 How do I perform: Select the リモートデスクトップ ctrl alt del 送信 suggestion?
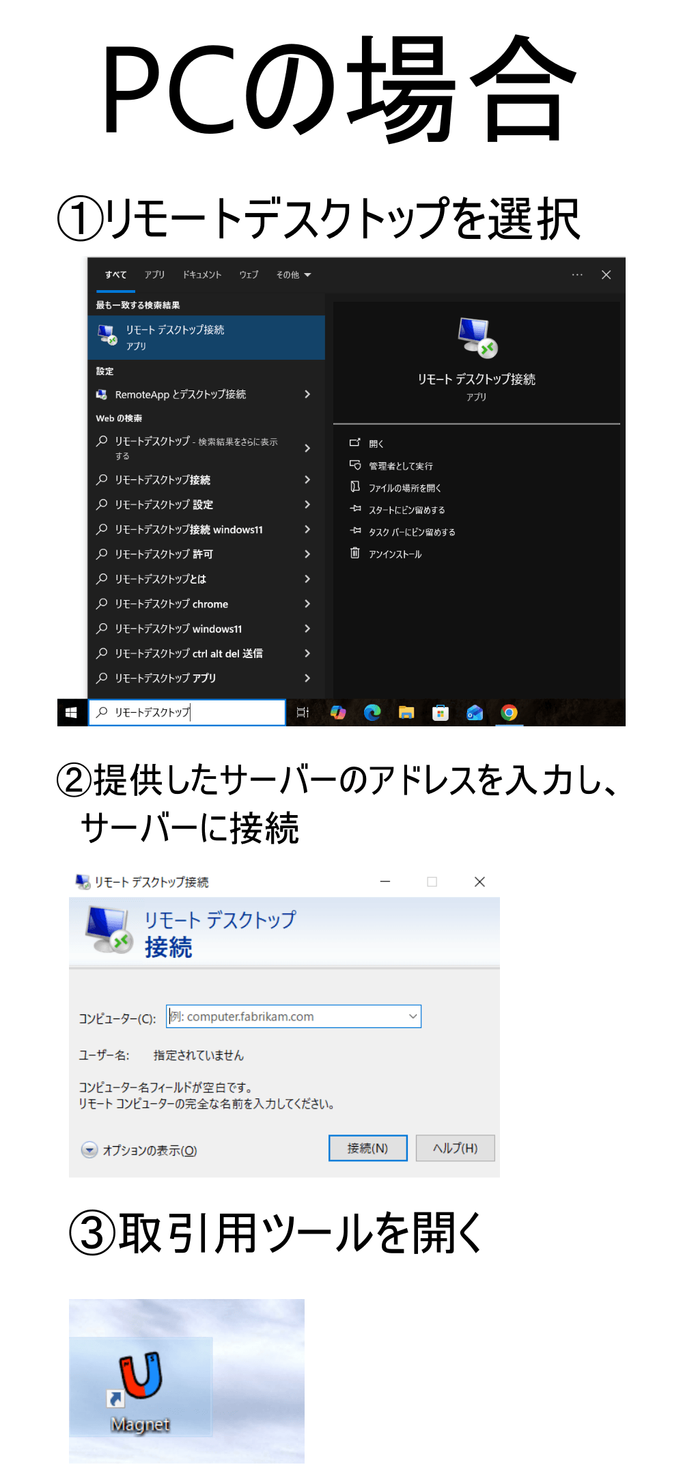(x=206, y=653)
